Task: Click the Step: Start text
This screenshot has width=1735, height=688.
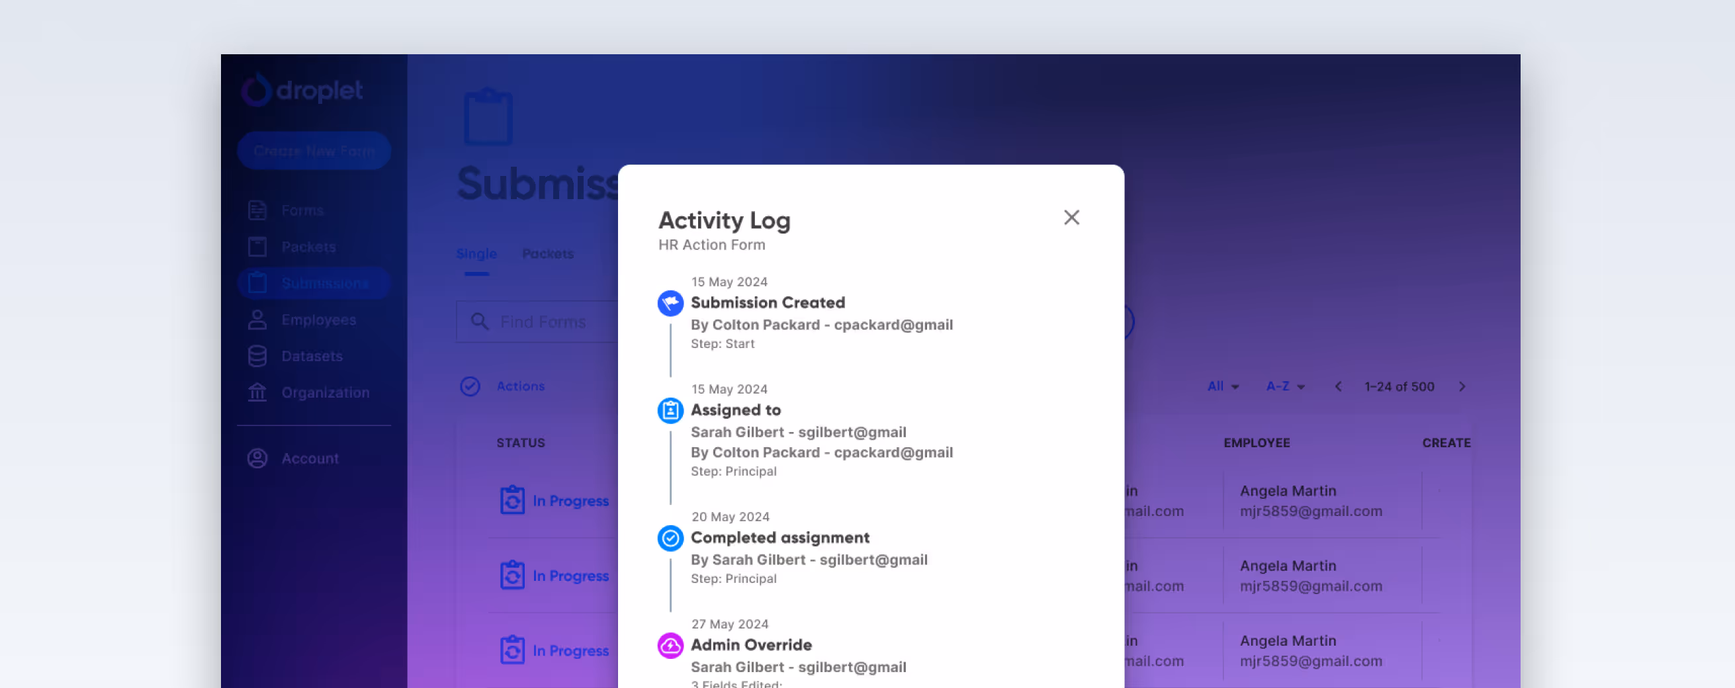Action: pos(722,344)
